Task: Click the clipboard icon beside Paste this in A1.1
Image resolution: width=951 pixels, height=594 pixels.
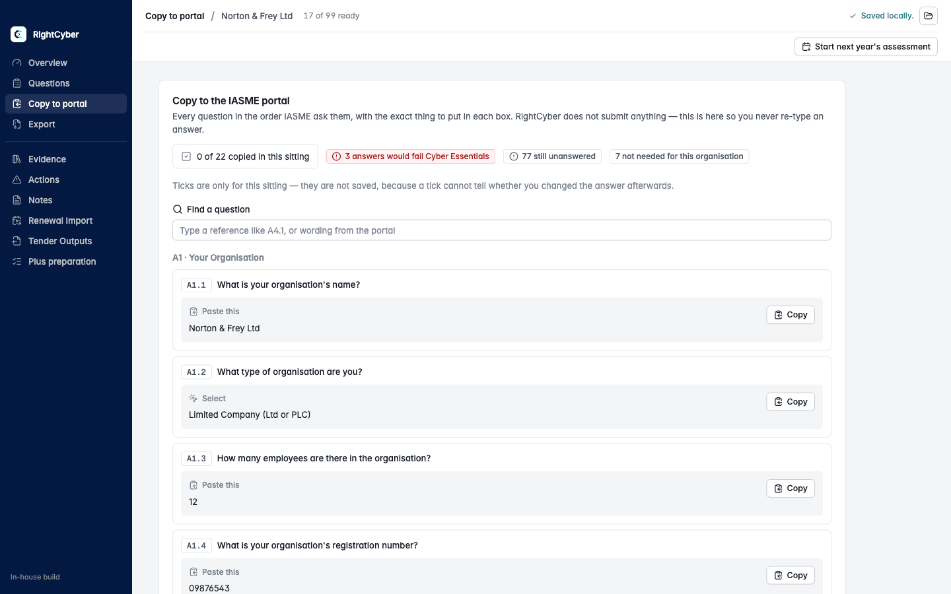Action: click(194, 312)
